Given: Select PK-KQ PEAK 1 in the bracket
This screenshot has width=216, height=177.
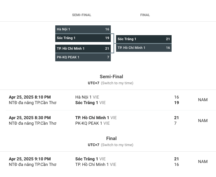Looking at the screenshot, I should coord(83,57).
